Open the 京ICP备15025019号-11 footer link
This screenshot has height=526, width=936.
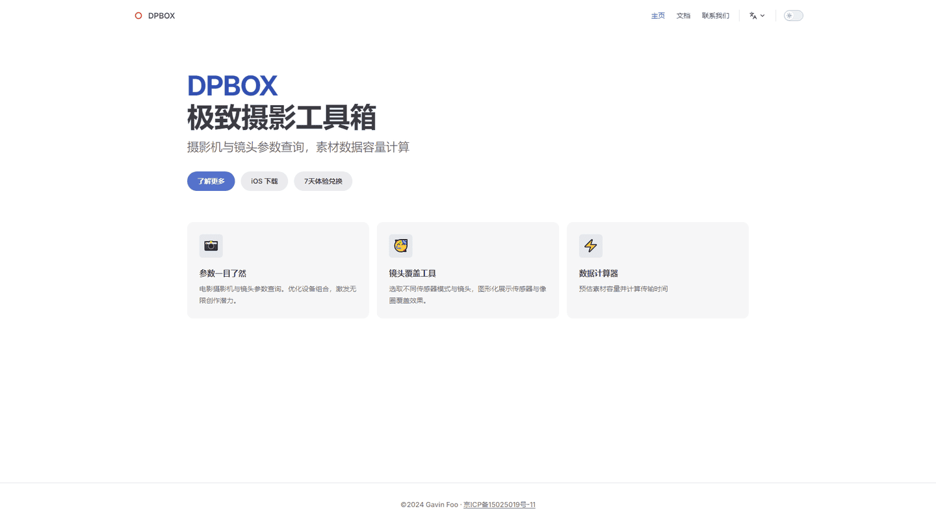coord(499,505)
